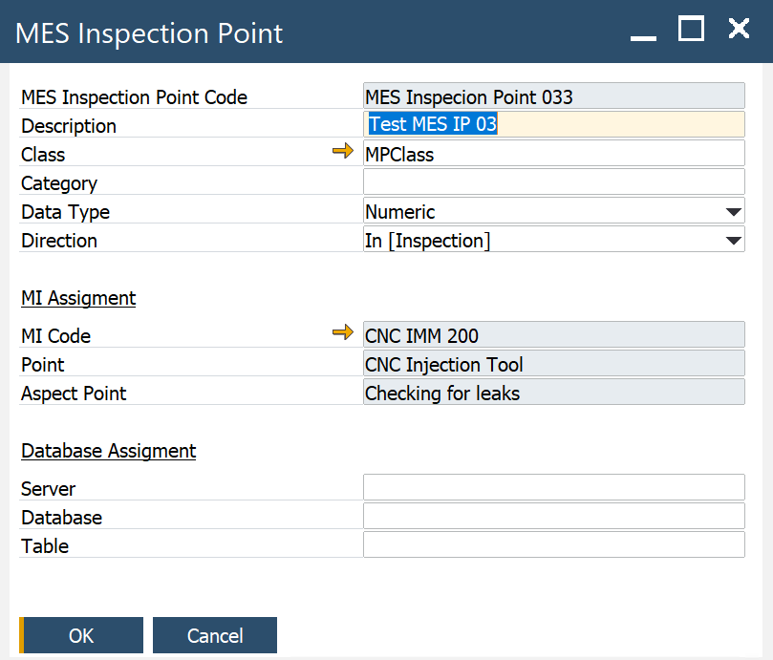The image size is (773, 660).
Task: Focus the empty Category input field
Action: coord(553,182)
